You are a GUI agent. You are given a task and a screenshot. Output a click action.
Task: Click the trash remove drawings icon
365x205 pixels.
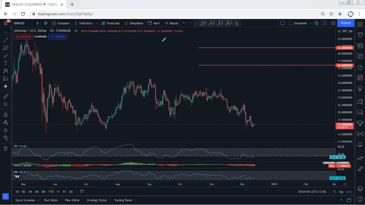coord(5,148)
